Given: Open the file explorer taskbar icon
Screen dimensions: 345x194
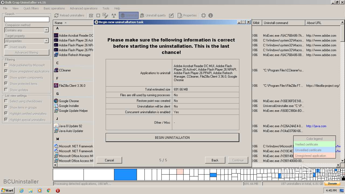Looking at the screenshot, I should point(30,190).
